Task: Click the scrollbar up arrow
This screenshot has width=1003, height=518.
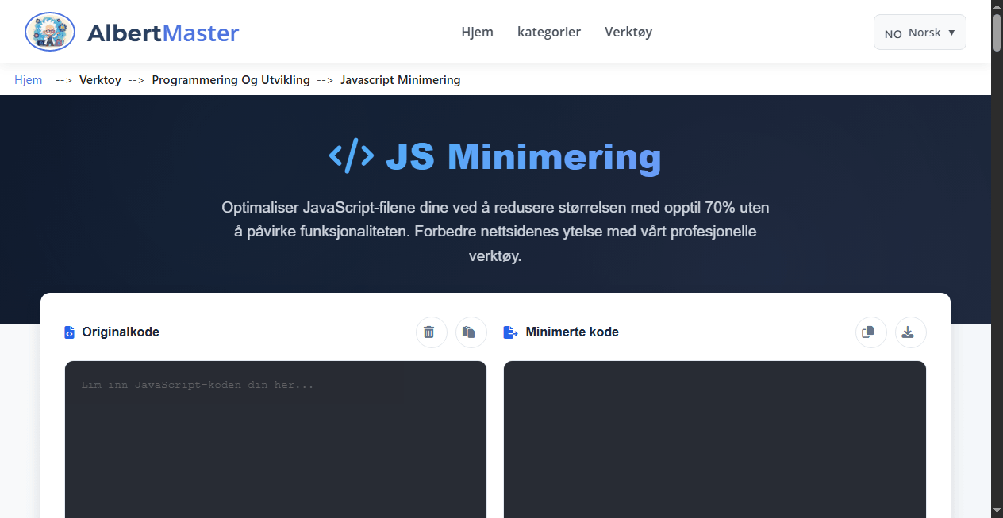Action: 997,6
